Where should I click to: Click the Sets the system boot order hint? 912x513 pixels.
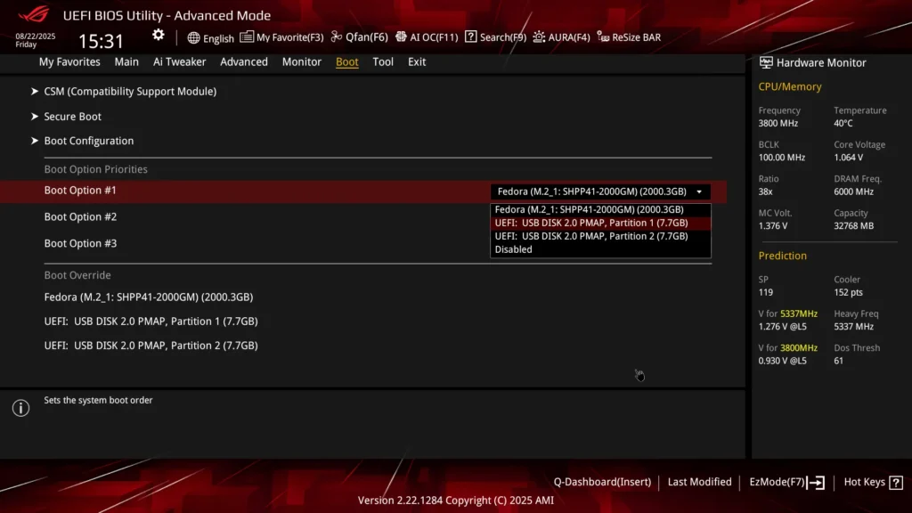click(x=98, y=400)
